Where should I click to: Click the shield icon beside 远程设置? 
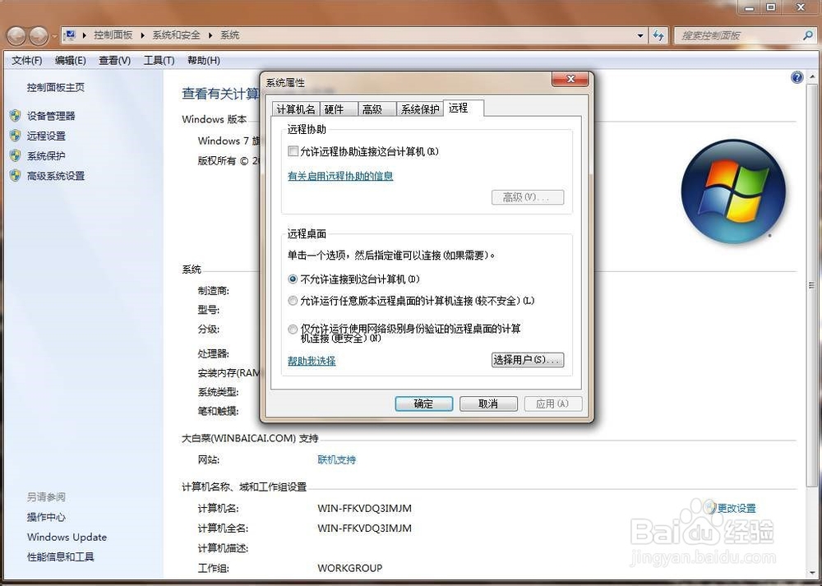click(15, 136)
